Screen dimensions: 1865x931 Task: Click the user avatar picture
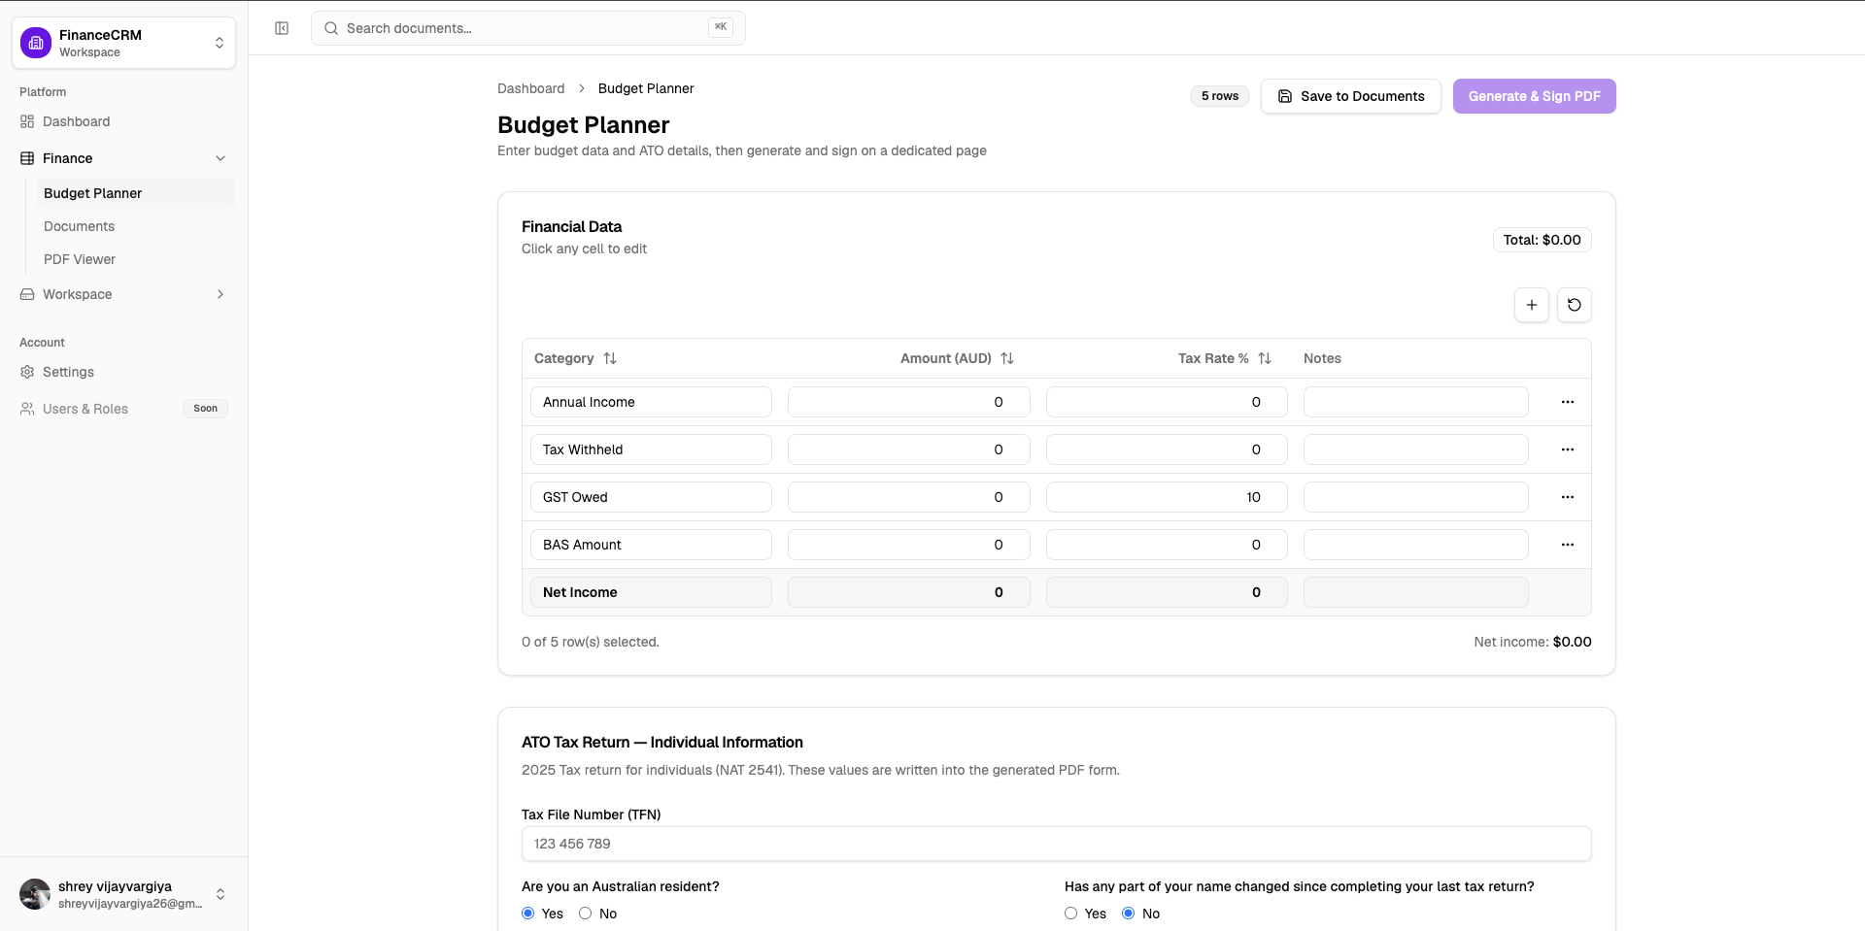[35, 894]
